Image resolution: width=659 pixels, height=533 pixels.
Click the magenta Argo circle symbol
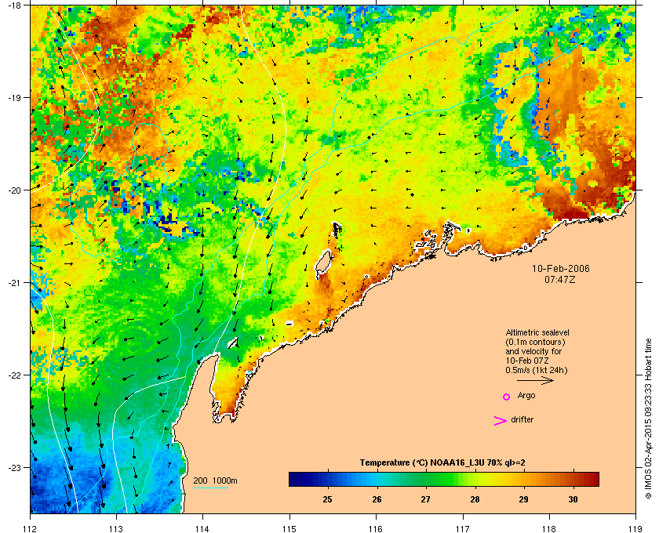[x=507, y=397]
